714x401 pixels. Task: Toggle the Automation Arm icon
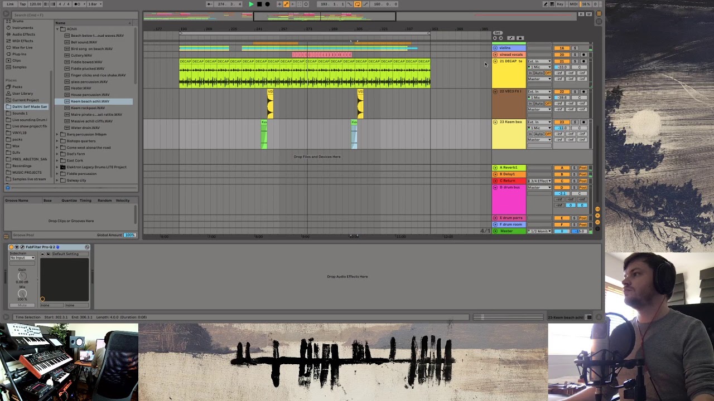click(x=286, y=4)
